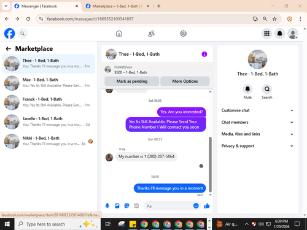Expand the Customise chat section
Image resolution: width=307 pixels, height=230 pixels.
(x=257, y=110)
